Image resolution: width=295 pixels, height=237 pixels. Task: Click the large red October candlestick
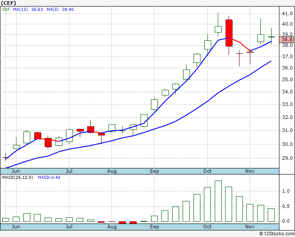(229, 33)
